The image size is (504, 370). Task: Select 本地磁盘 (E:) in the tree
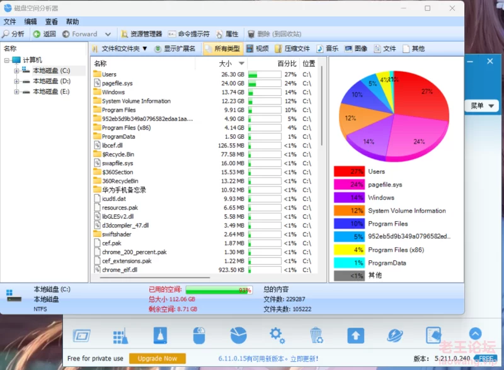[x=51, y=92]
